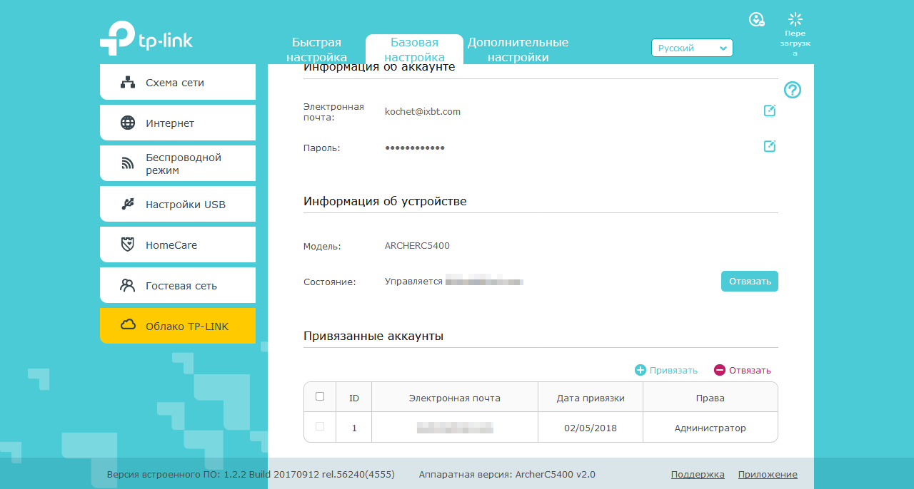Click the binding date 02/05/2018 cell
Image resolution: width=914 pixels, height=489 pixels.
click(591, 428)
